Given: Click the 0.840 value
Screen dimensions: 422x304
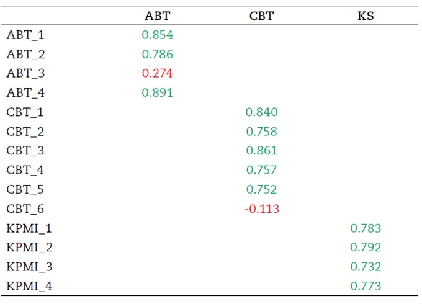Looking at the screenshot, I should (x=261, y=112).
